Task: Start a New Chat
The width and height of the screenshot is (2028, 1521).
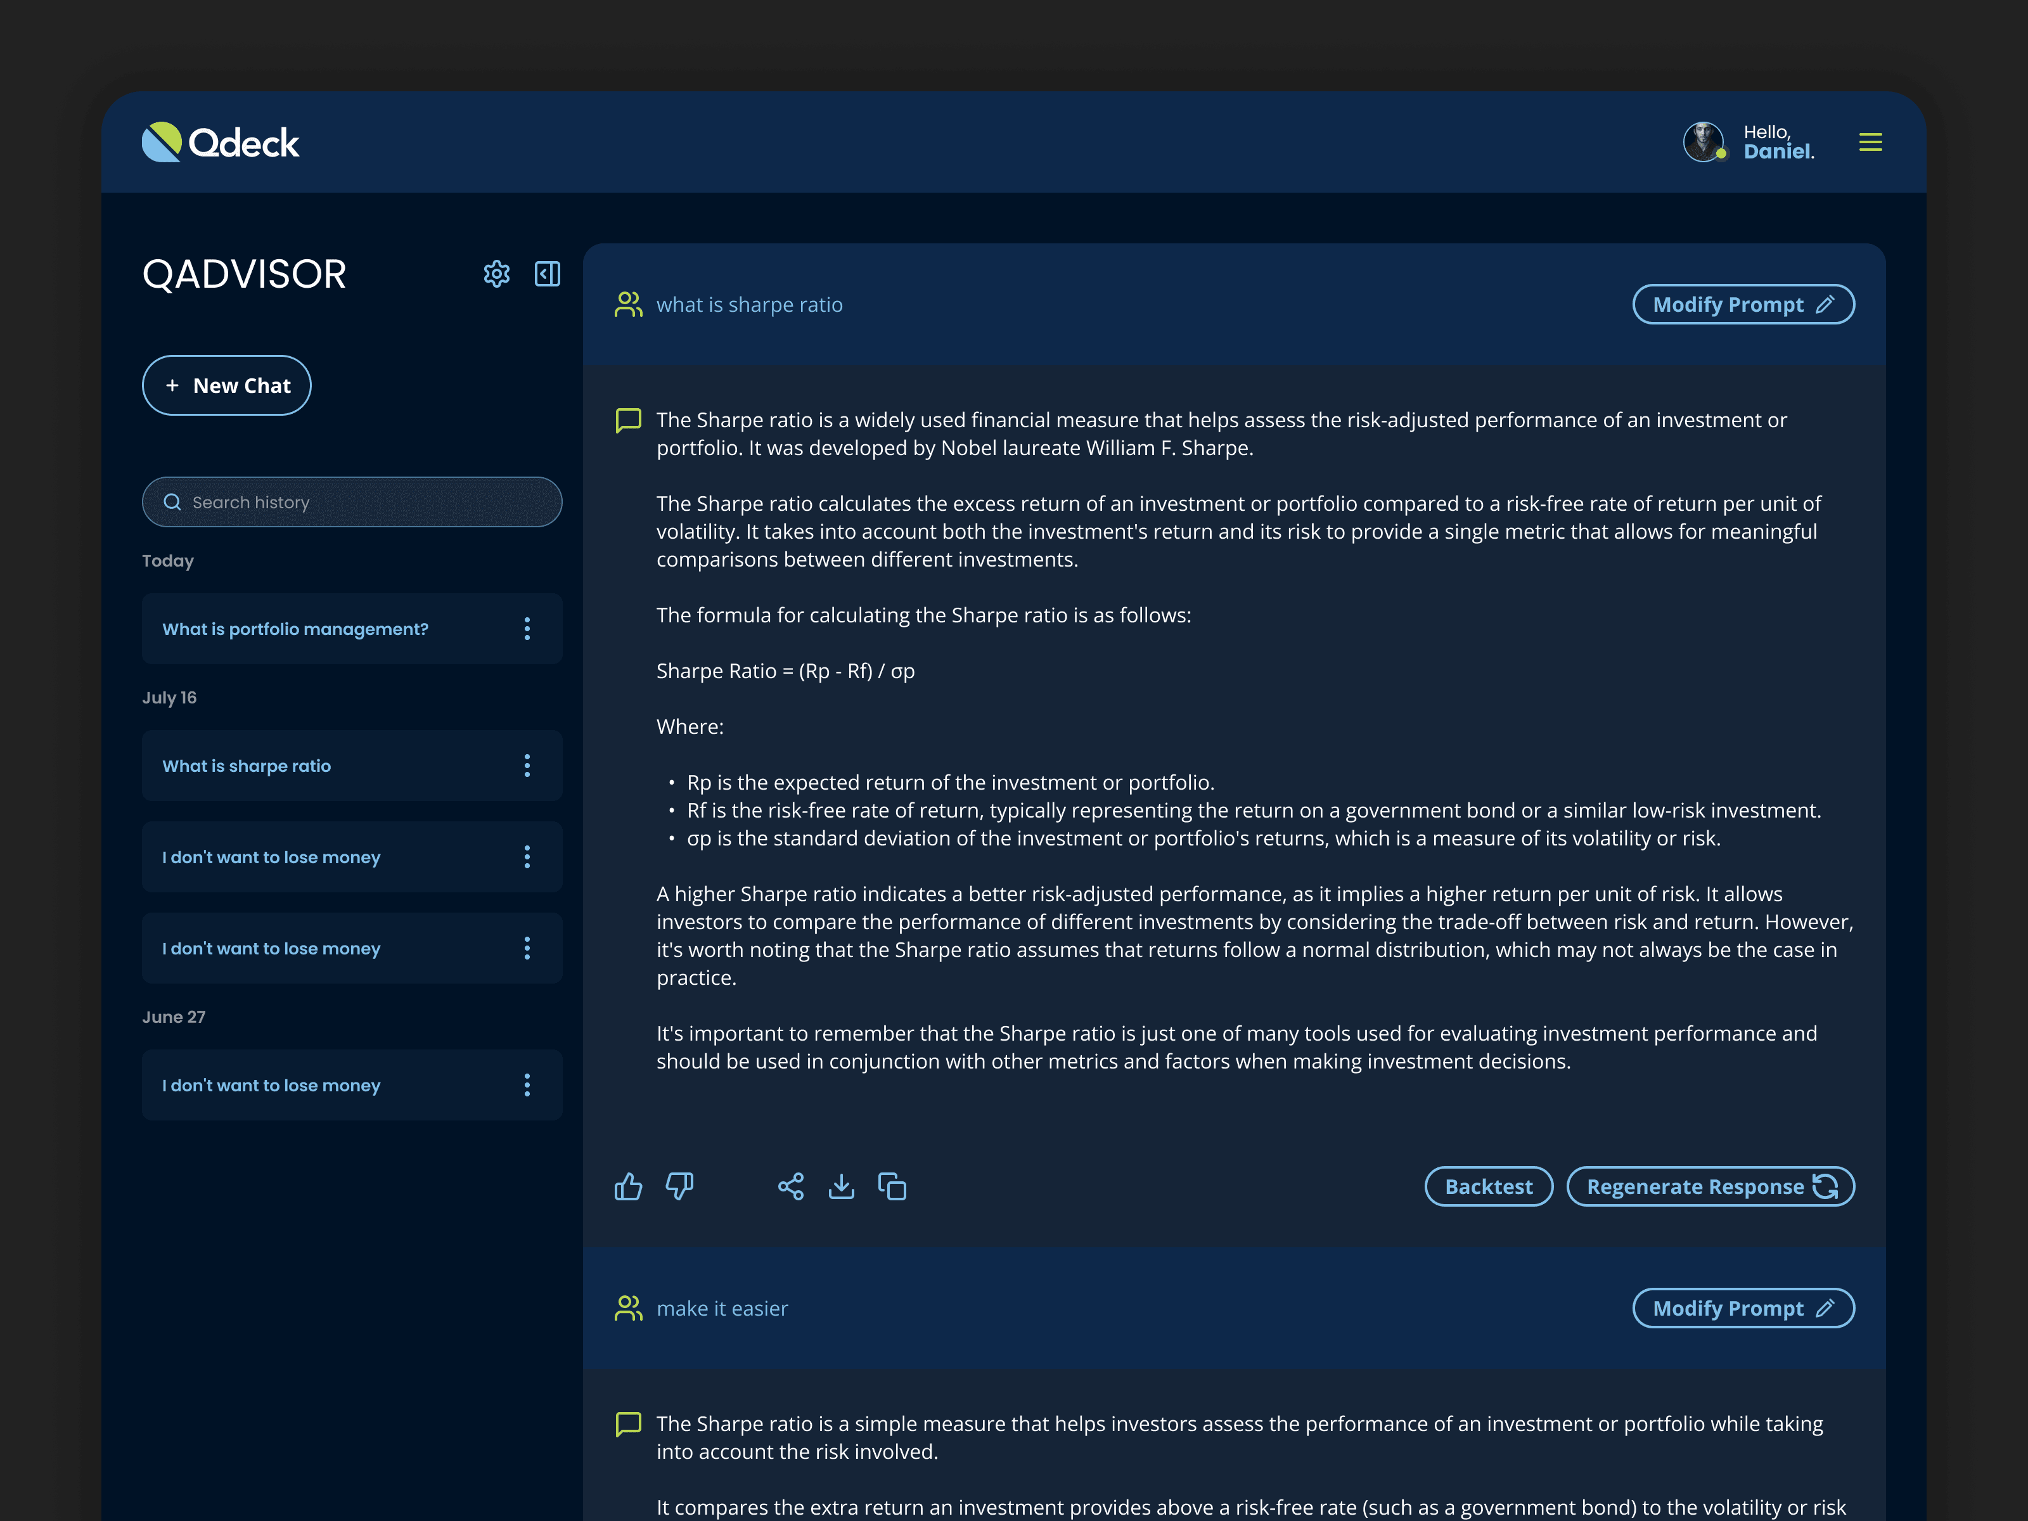Action: 226,385
